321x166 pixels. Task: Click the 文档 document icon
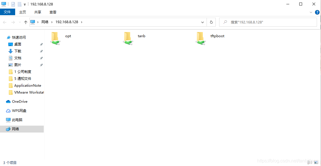pos(10,58)
